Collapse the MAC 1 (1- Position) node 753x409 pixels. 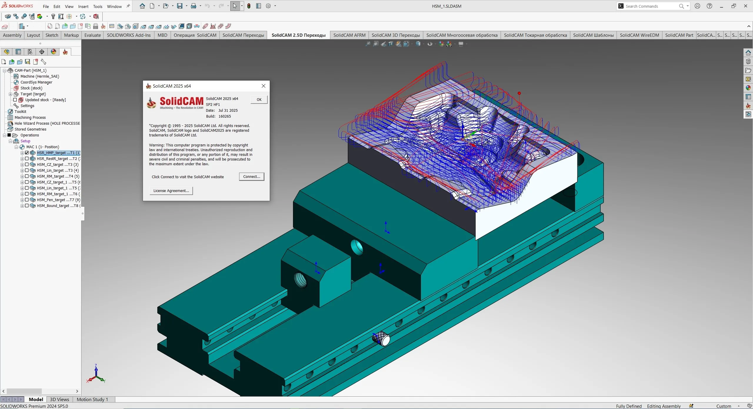[x=16, y=147]
